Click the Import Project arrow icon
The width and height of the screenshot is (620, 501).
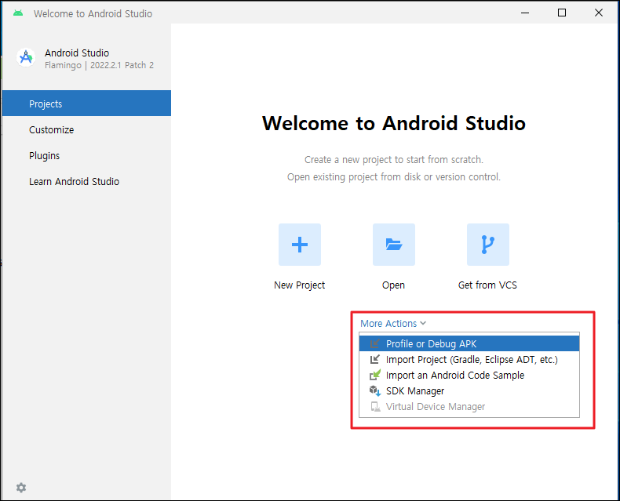coord(374,360)
